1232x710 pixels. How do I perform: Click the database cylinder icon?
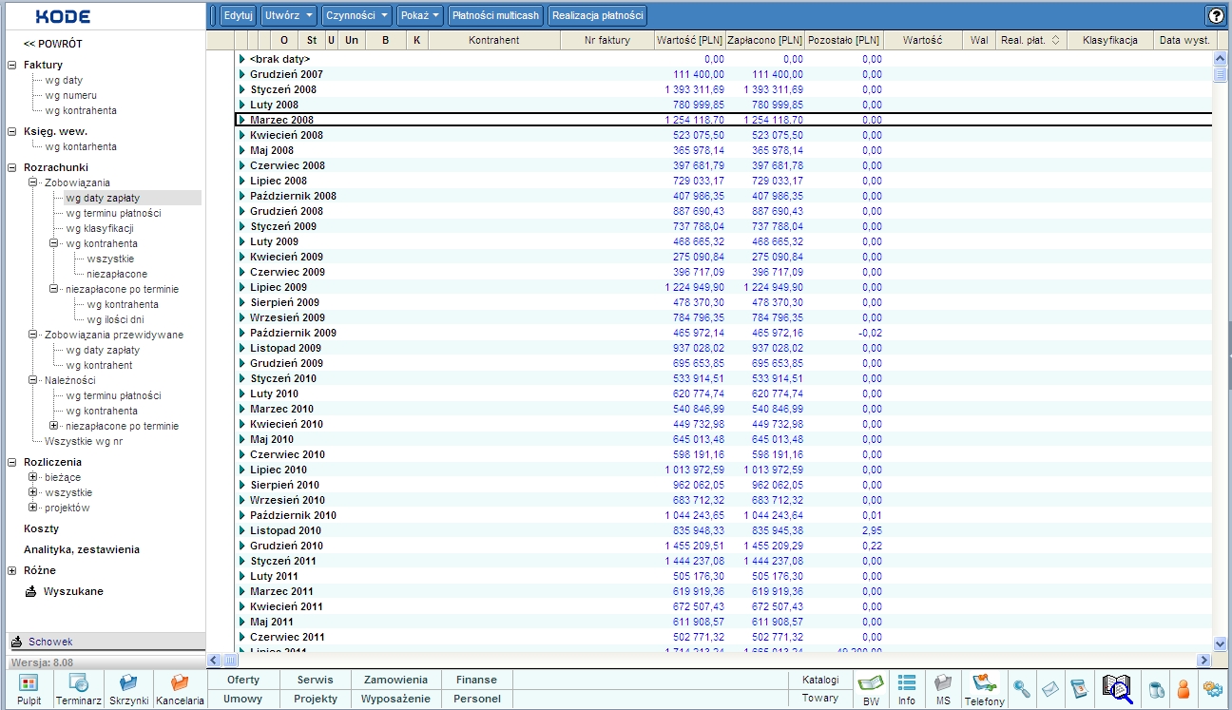(1157, 689)
